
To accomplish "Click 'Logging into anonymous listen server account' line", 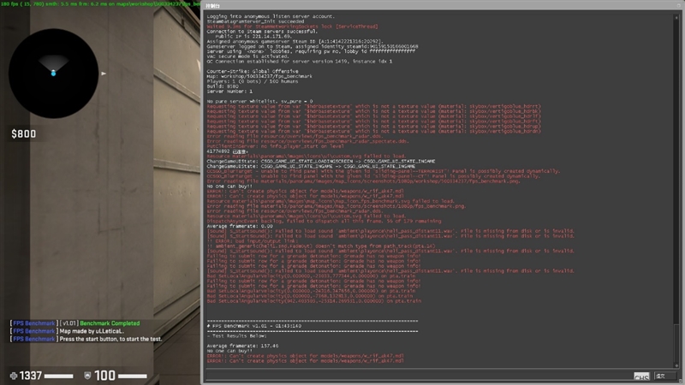I will 271,16.
